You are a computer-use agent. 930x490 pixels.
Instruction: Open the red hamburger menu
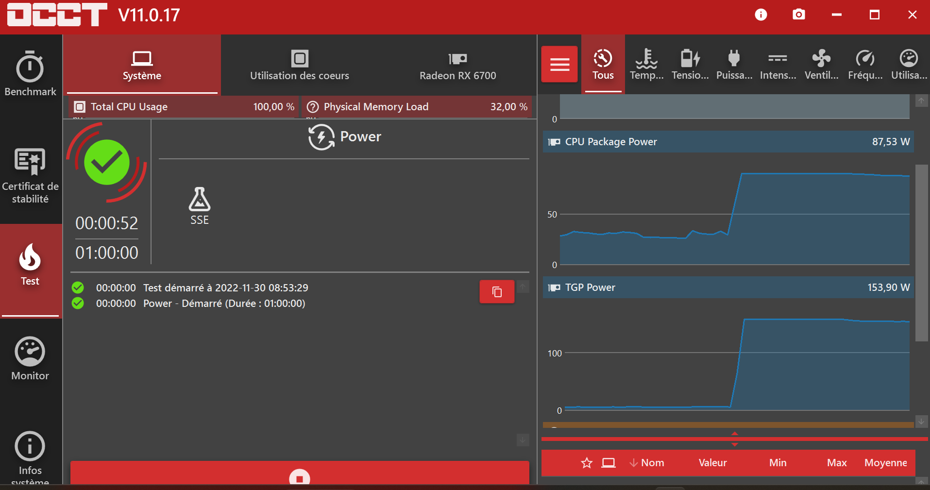tap(559, 64)
